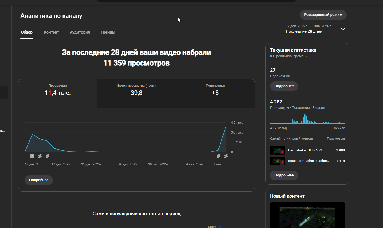Click the "30 дек. 2025 г." date label
Viewport: 383px width, 228px height.
coord(159,164)
